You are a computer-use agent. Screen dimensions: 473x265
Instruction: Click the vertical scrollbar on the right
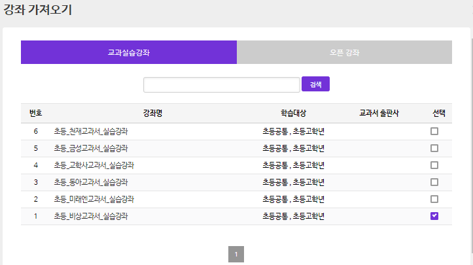click(x=472, y=146)
